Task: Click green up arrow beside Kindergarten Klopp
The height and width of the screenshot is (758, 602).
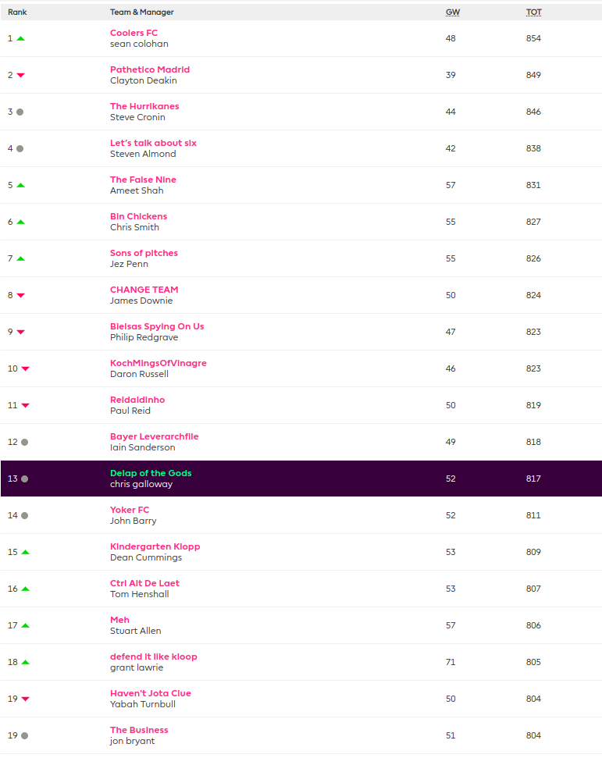Action: (x=25, y=552)
